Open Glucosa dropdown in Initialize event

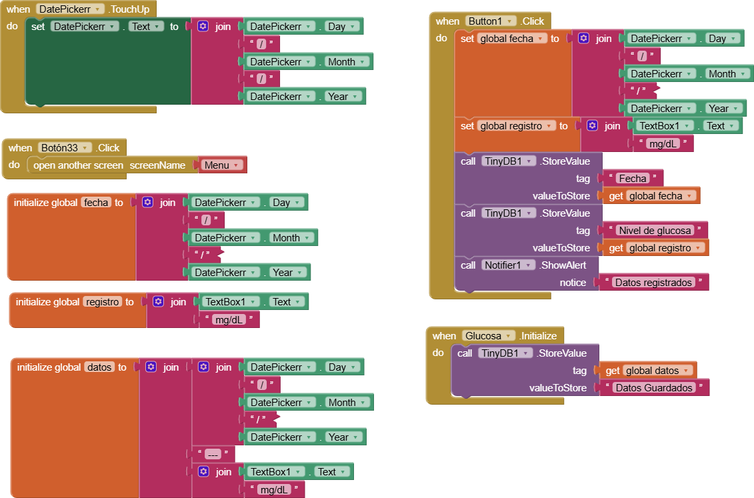coord(509,336)
